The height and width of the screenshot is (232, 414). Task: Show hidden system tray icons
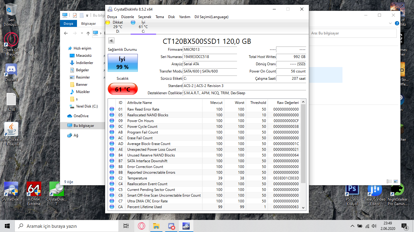352,226
